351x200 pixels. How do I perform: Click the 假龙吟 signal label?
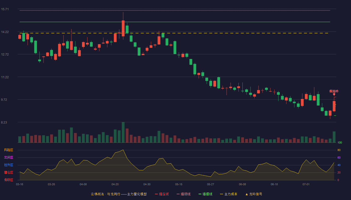(x=334, y=91)
